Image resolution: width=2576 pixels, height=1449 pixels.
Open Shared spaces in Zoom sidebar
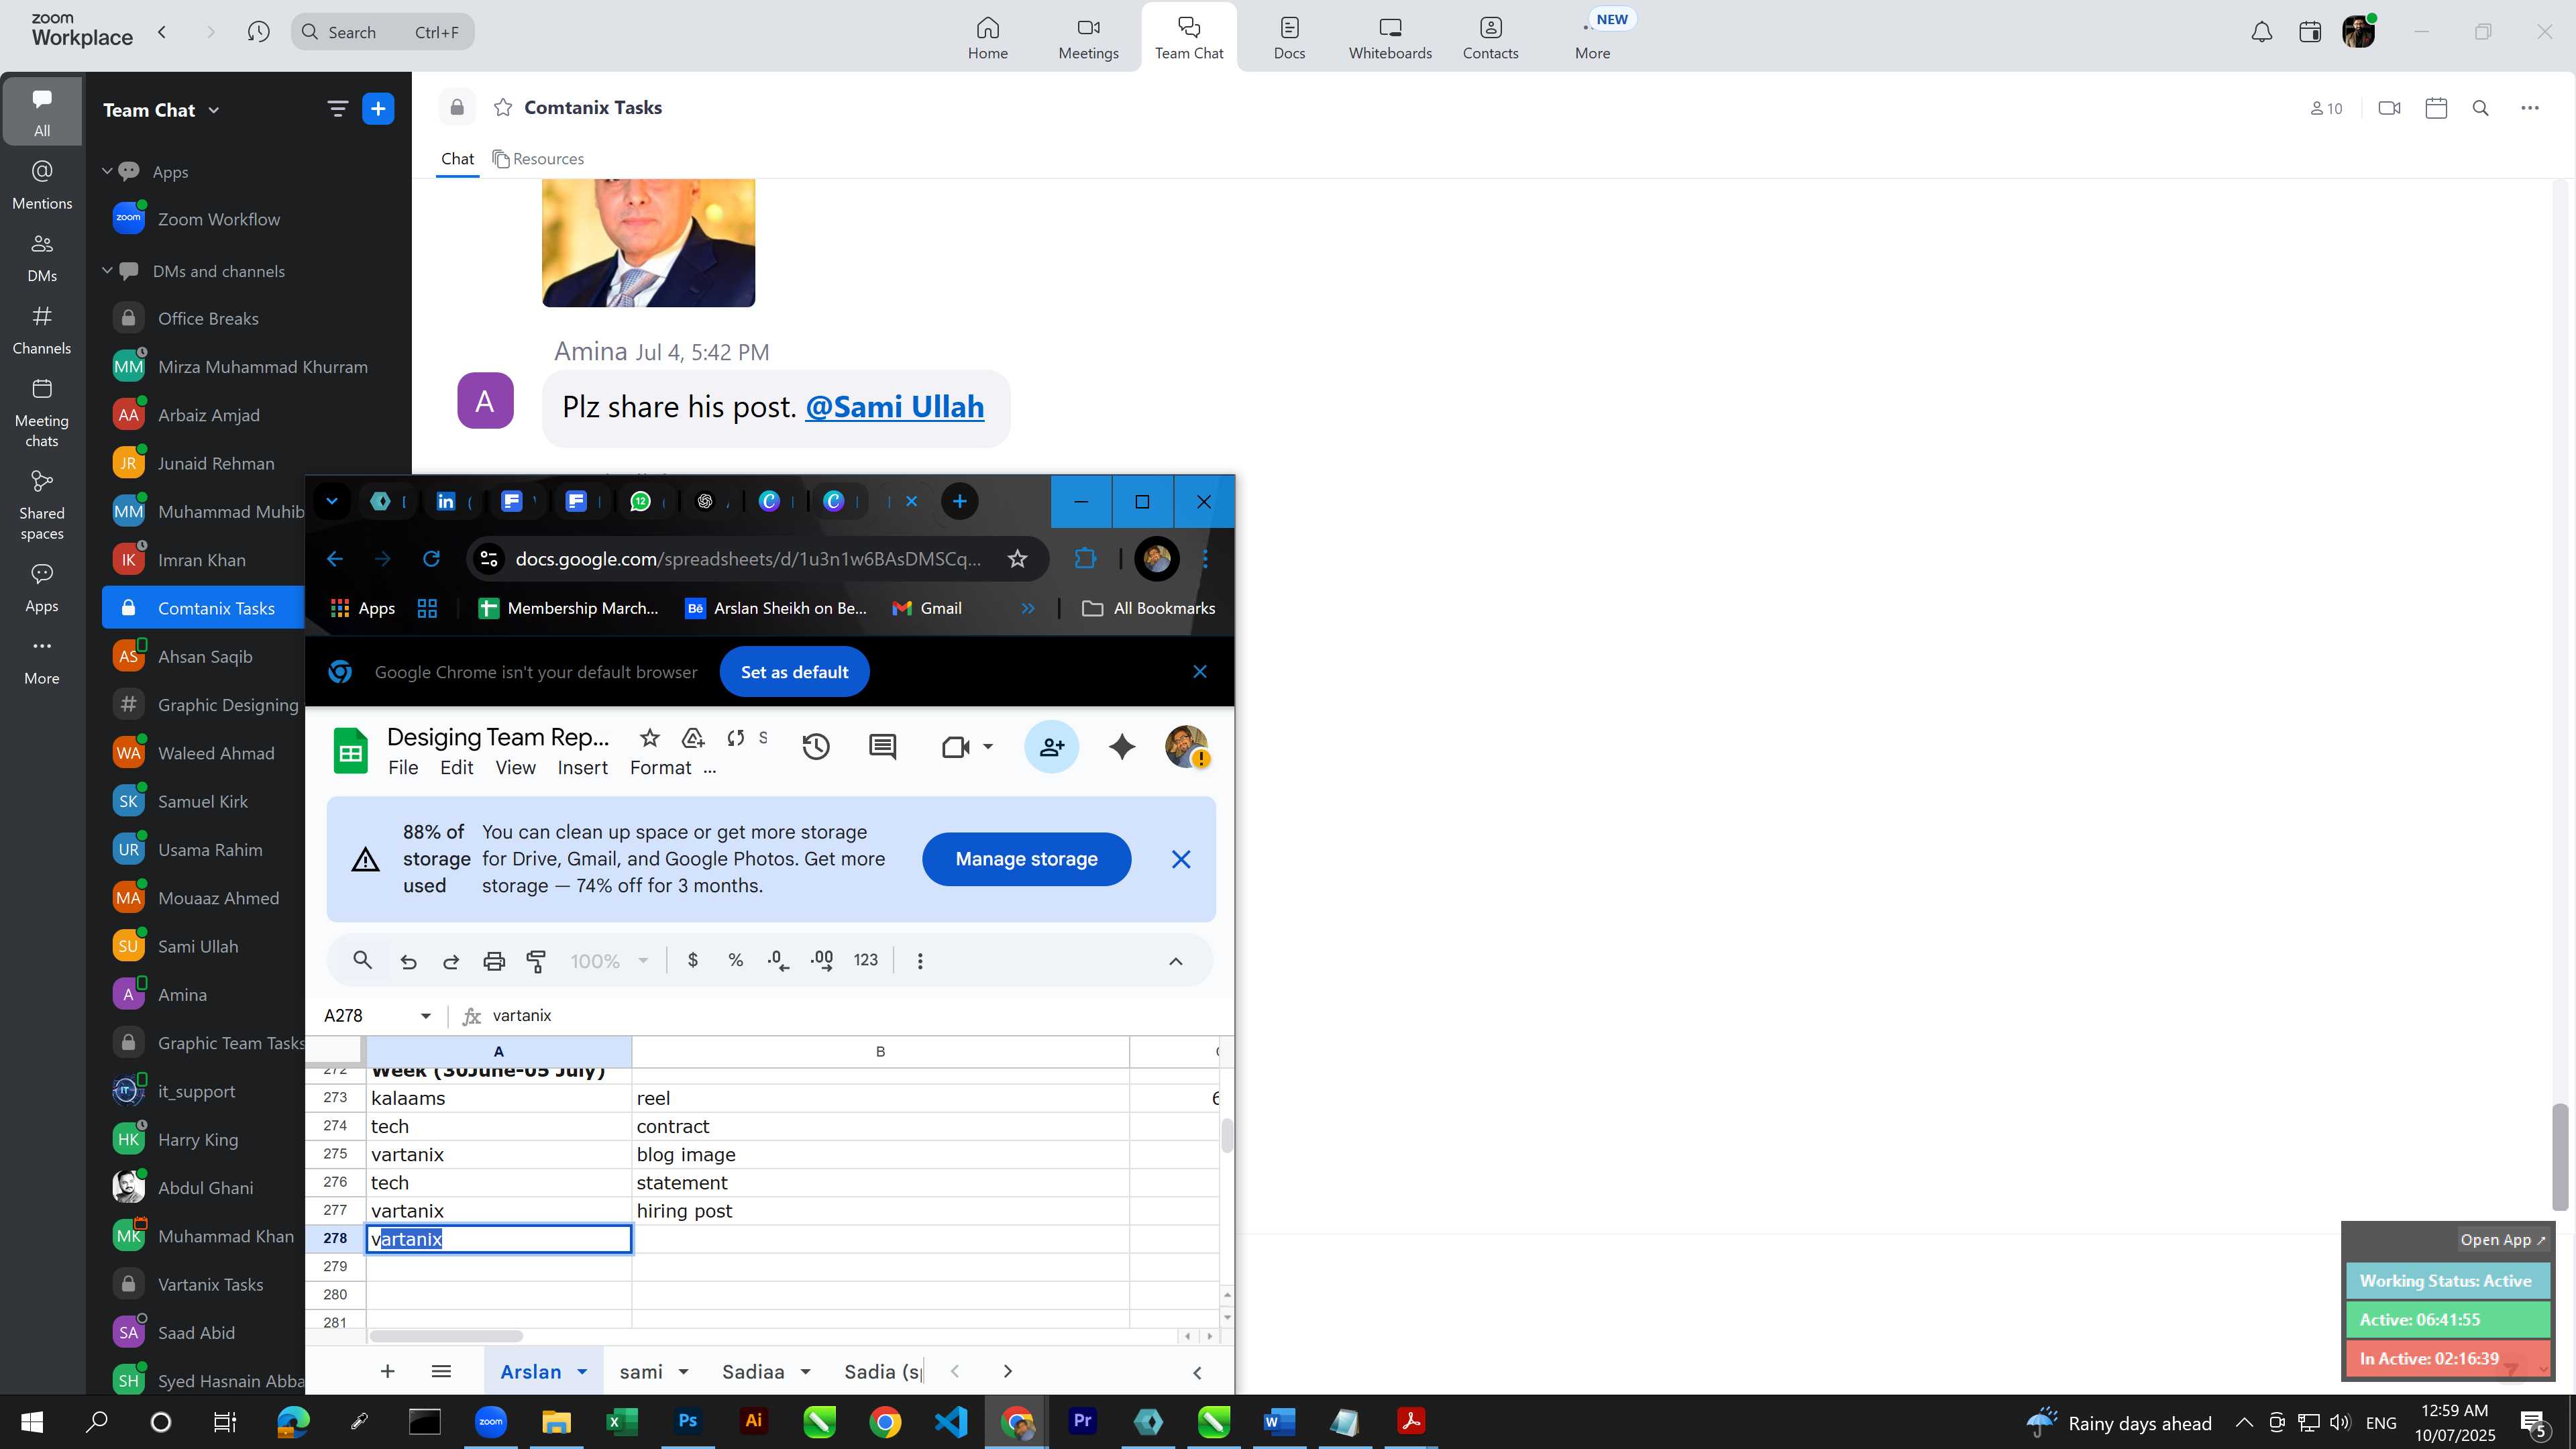tap(42, 505)
